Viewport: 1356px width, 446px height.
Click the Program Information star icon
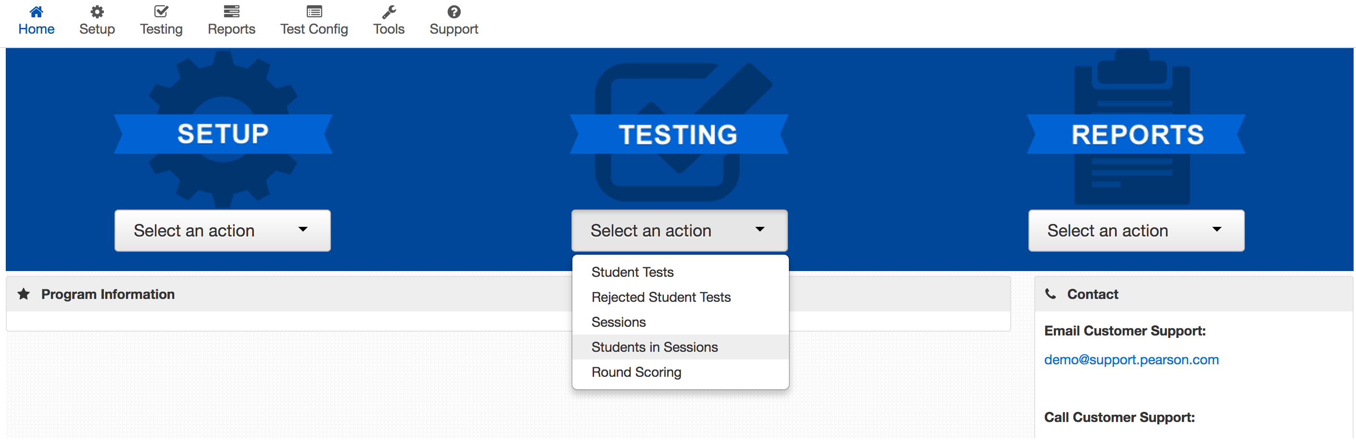pos(24,294)
